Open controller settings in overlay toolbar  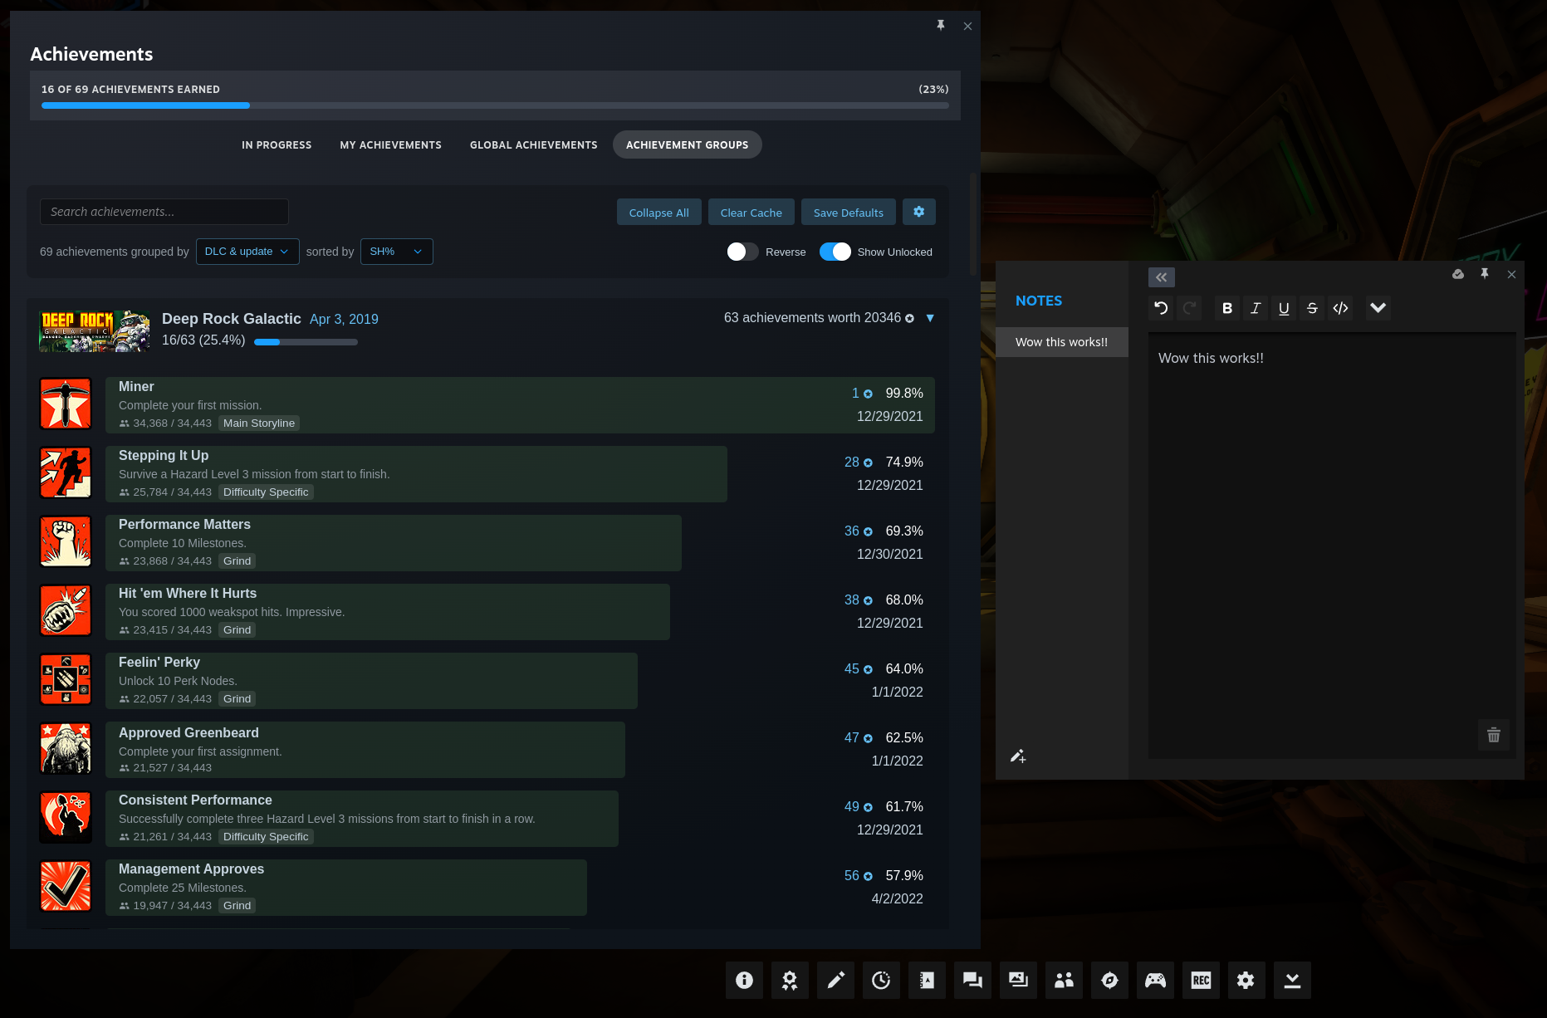click(x=1155, y=981)
